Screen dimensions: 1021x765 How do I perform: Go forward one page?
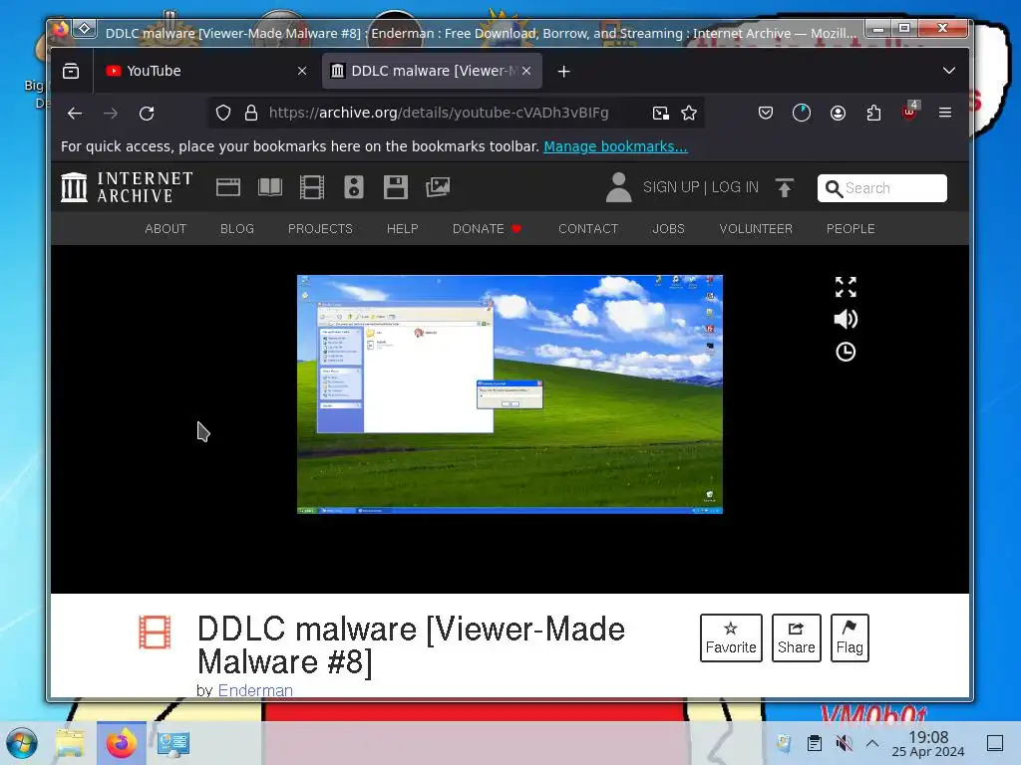tap(111, 114)
